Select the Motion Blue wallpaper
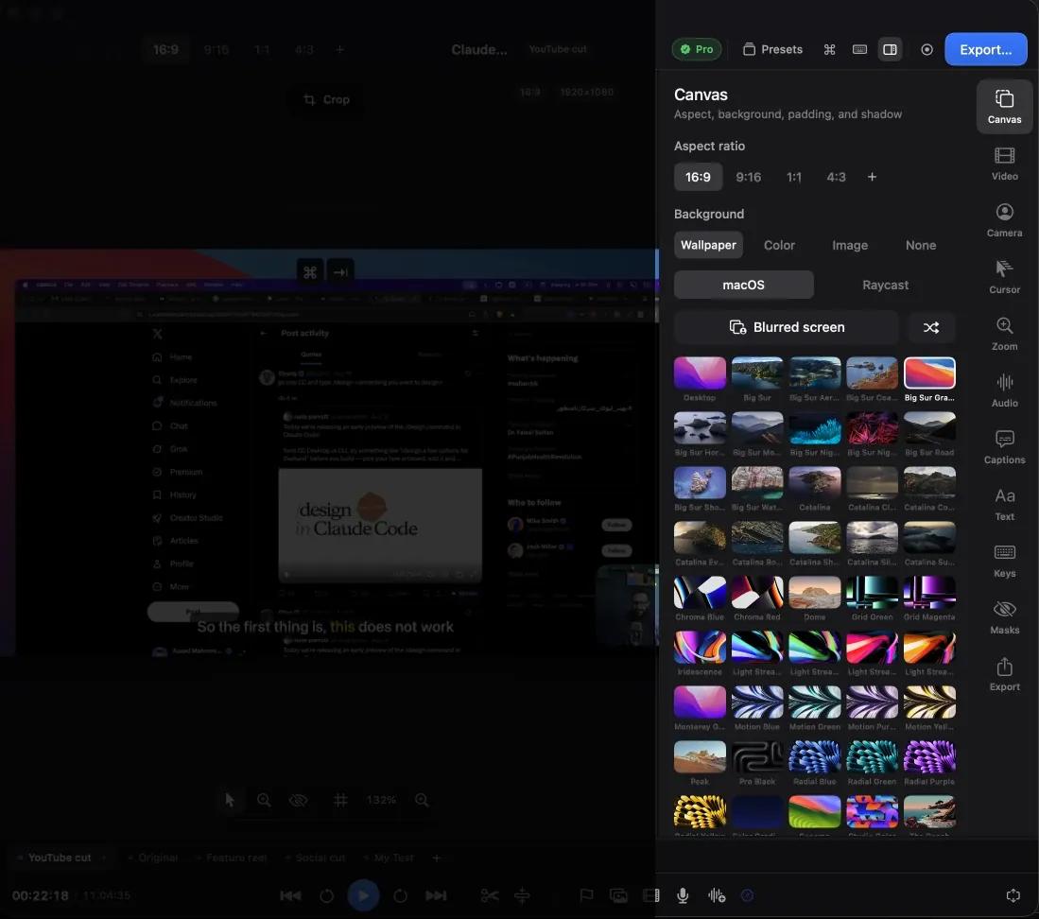Viewport: 1039px width, 919px height. pyautogui.click(x=756, y=702)
